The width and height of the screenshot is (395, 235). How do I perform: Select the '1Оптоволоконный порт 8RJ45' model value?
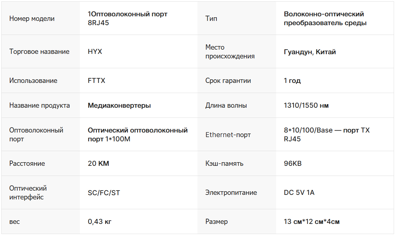click(x=127, y=19)
